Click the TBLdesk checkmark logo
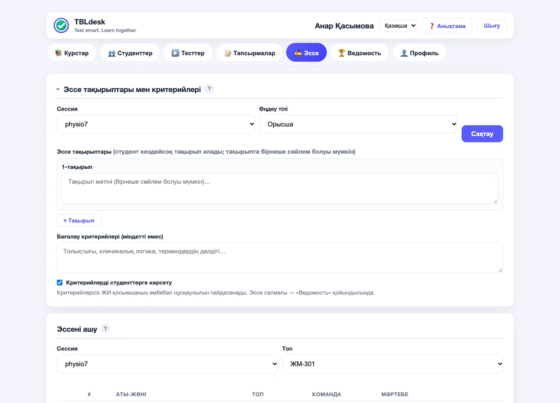The height and width of the screenshot is (403, 560). [61, 26]
